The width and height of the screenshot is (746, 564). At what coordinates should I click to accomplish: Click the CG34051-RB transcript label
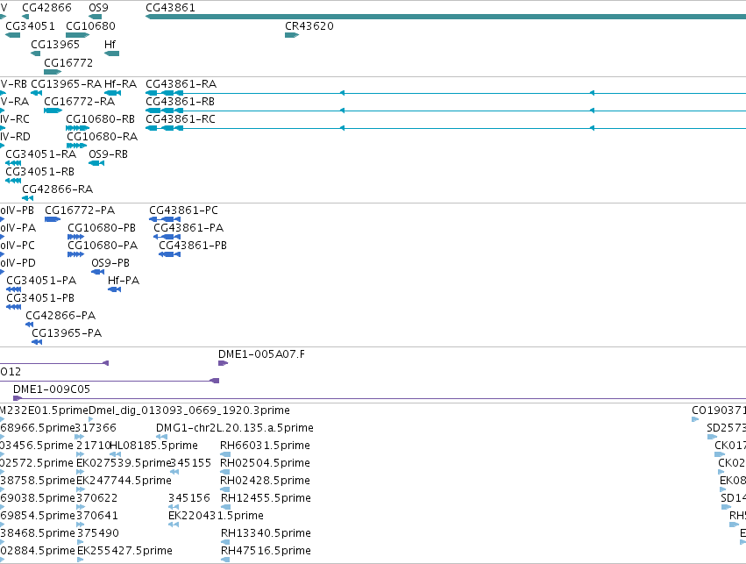tap(40, 172)
